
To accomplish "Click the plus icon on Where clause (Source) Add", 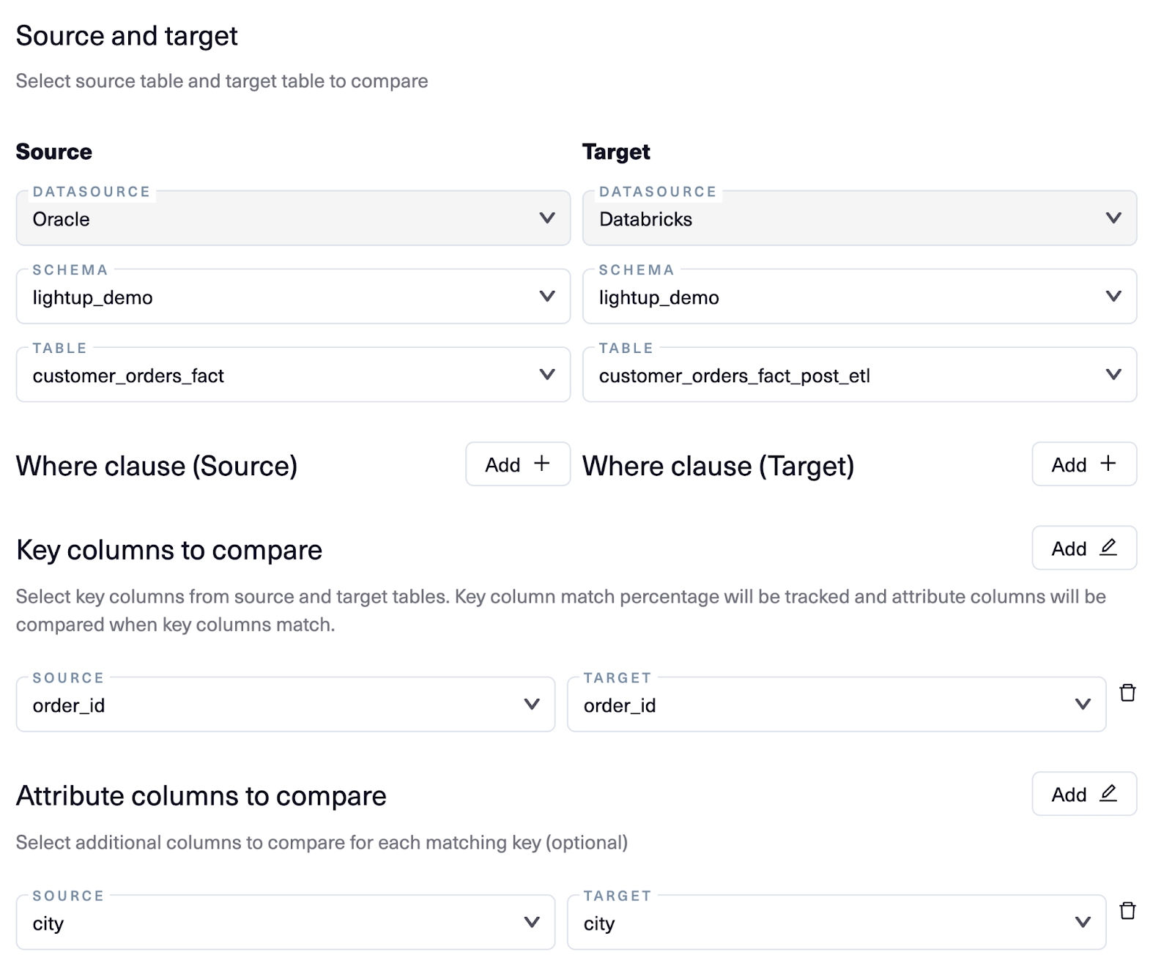I will (x=542, y=464).
